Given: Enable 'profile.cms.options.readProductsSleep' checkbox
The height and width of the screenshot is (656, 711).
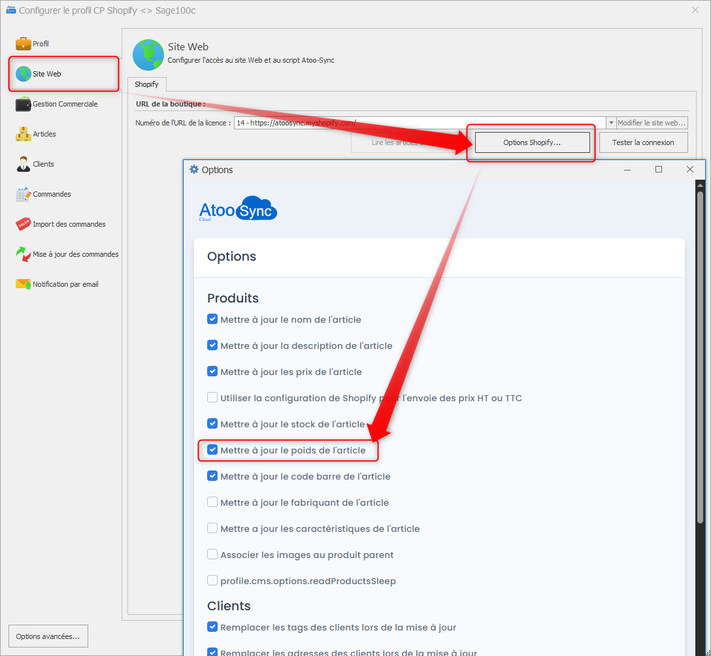Looking at the screenshot, I should (212, 581).
